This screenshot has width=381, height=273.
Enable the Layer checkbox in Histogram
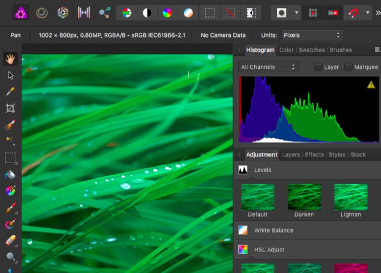[x=318, y=67]
